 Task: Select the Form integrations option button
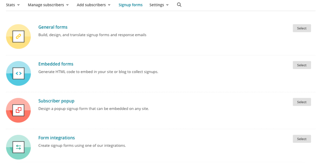302,139
